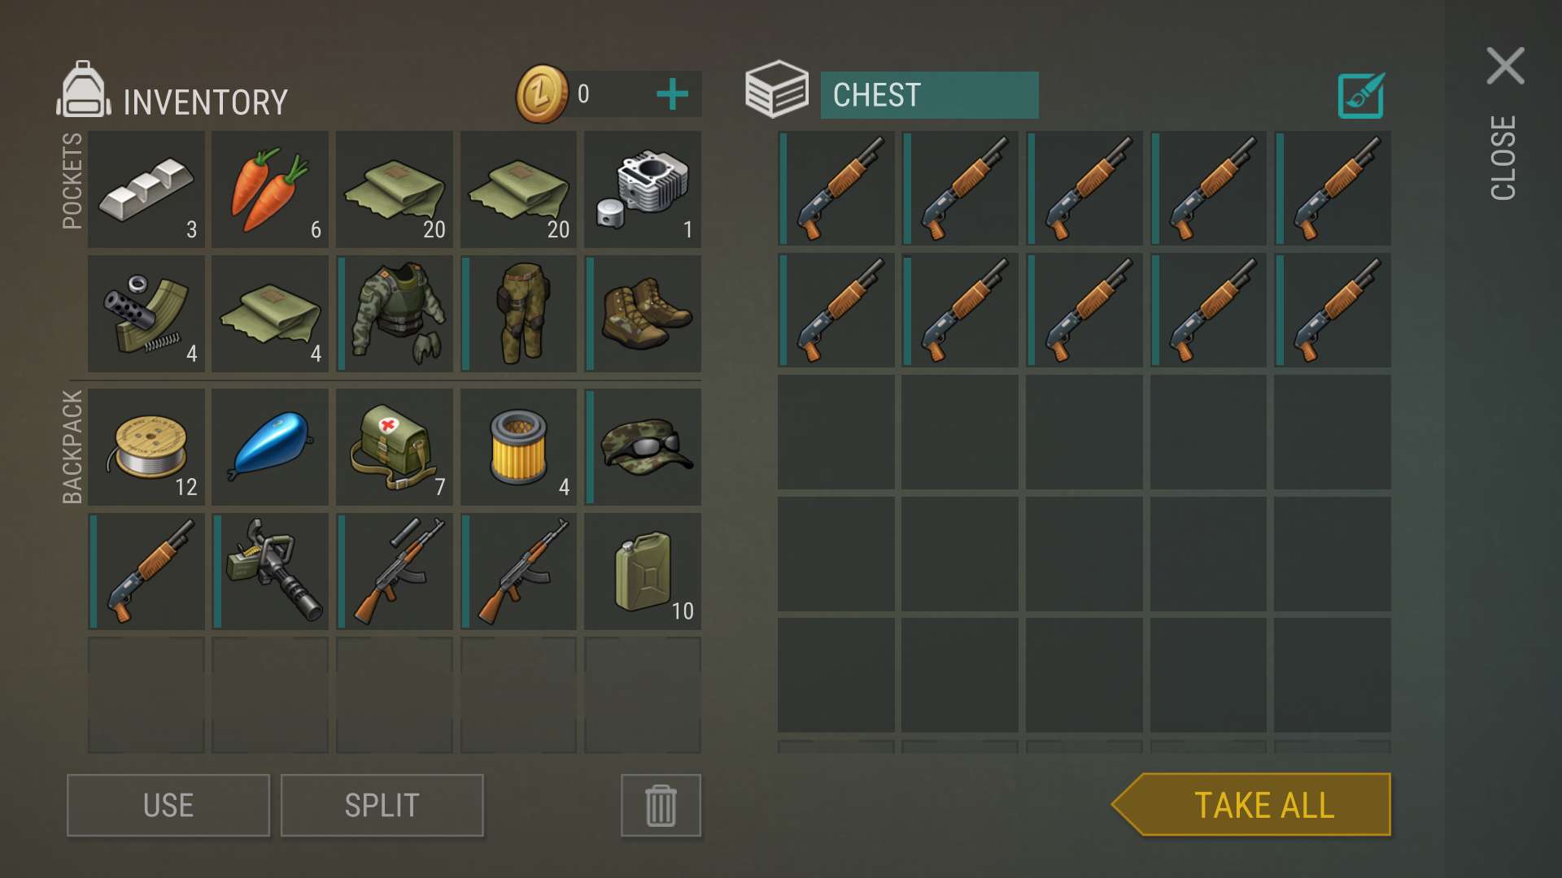
Task: Click the USE button
Action: pyautogui.click(x=168, y=806)
